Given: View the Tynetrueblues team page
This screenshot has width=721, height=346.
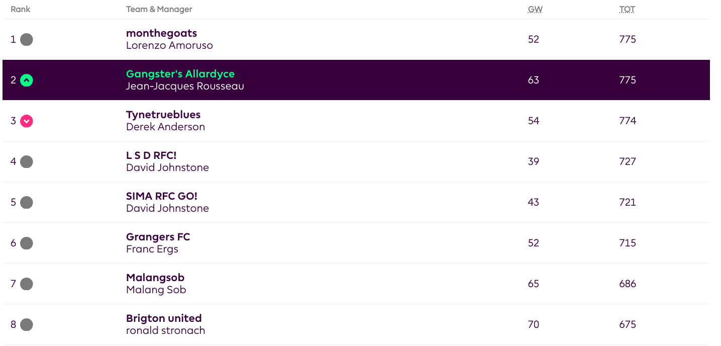Looking at the screenshot, I should [x=163, y=115].
